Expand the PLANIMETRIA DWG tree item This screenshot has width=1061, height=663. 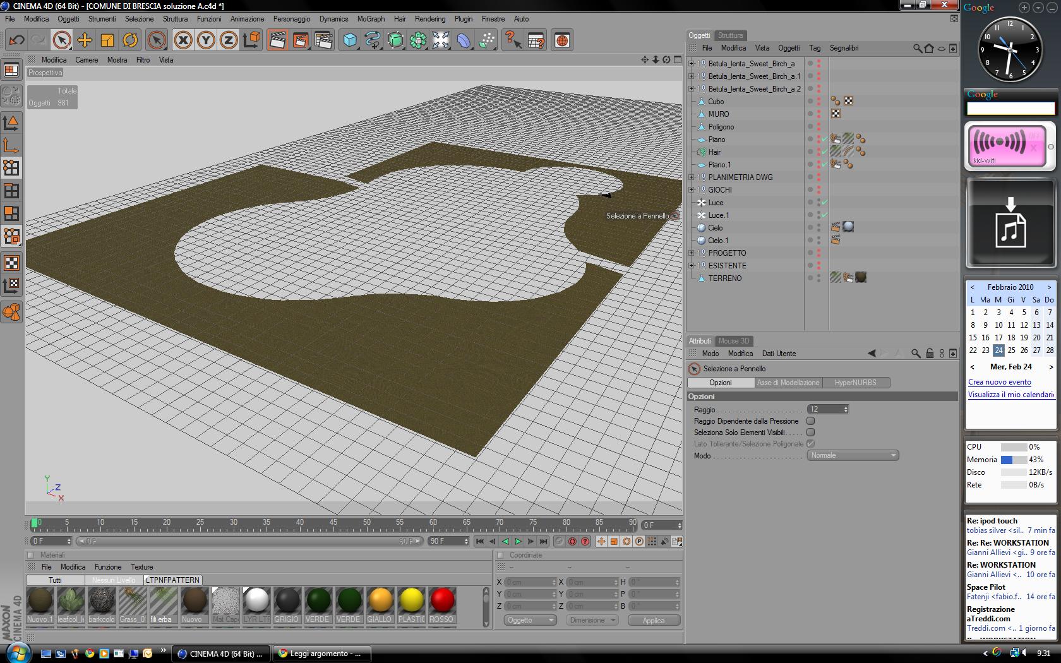[691, 177]
